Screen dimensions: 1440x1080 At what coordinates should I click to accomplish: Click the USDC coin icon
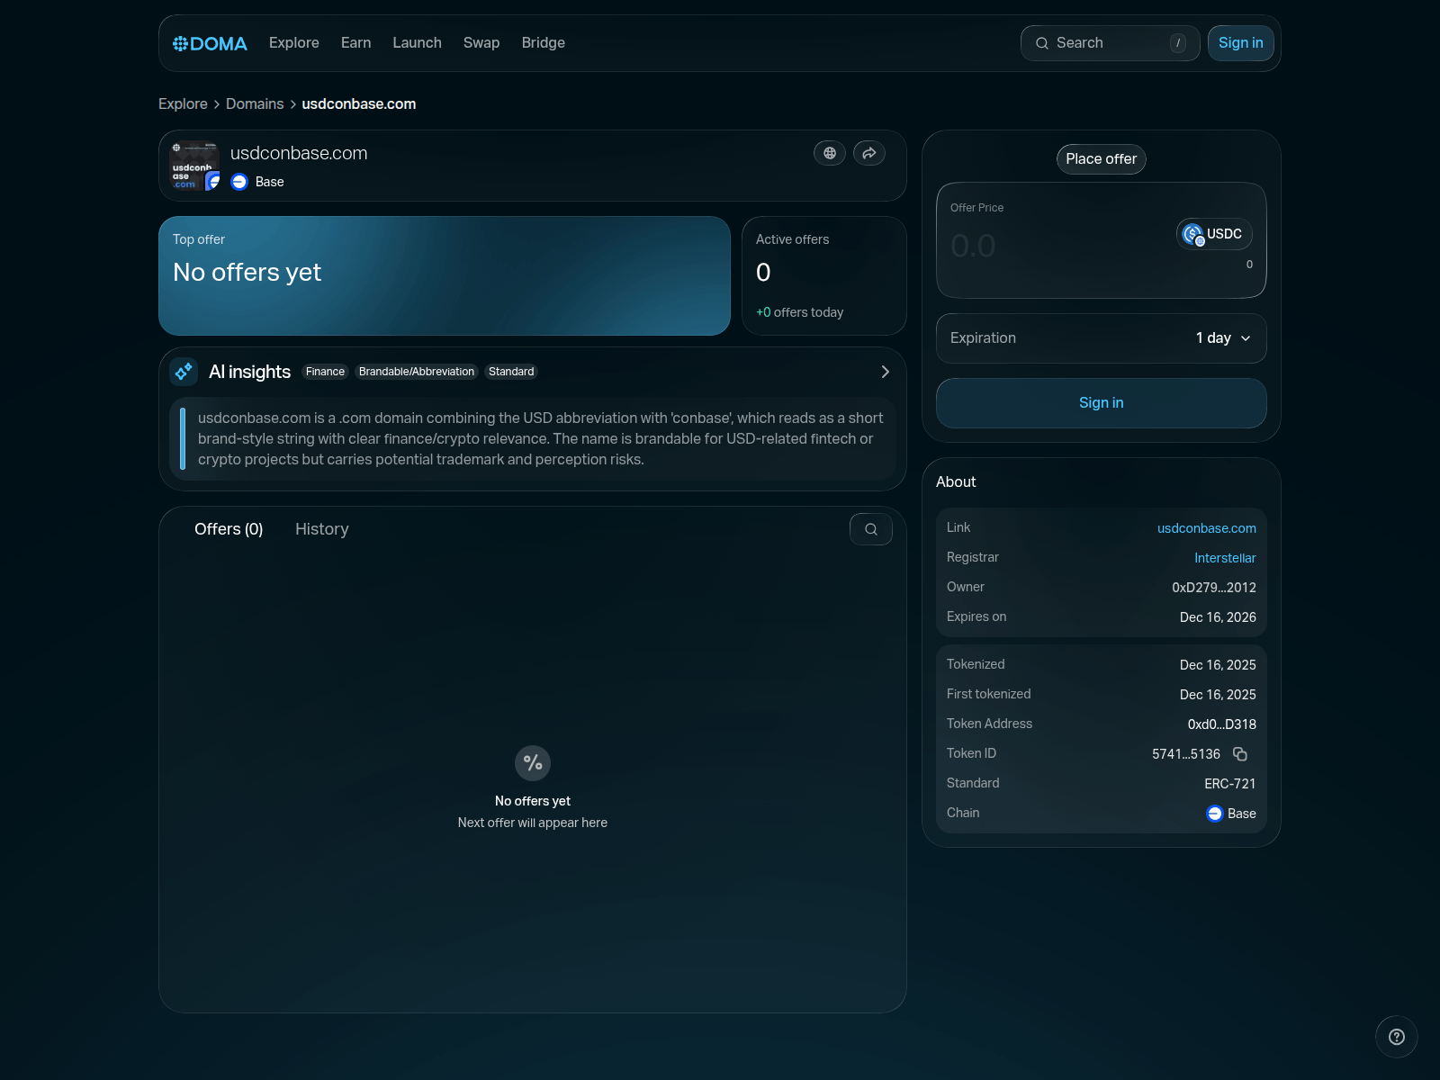coord(1192,234)
